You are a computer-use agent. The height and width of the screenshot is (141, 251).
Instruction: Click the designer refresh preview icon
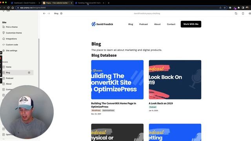click(236, 13)
